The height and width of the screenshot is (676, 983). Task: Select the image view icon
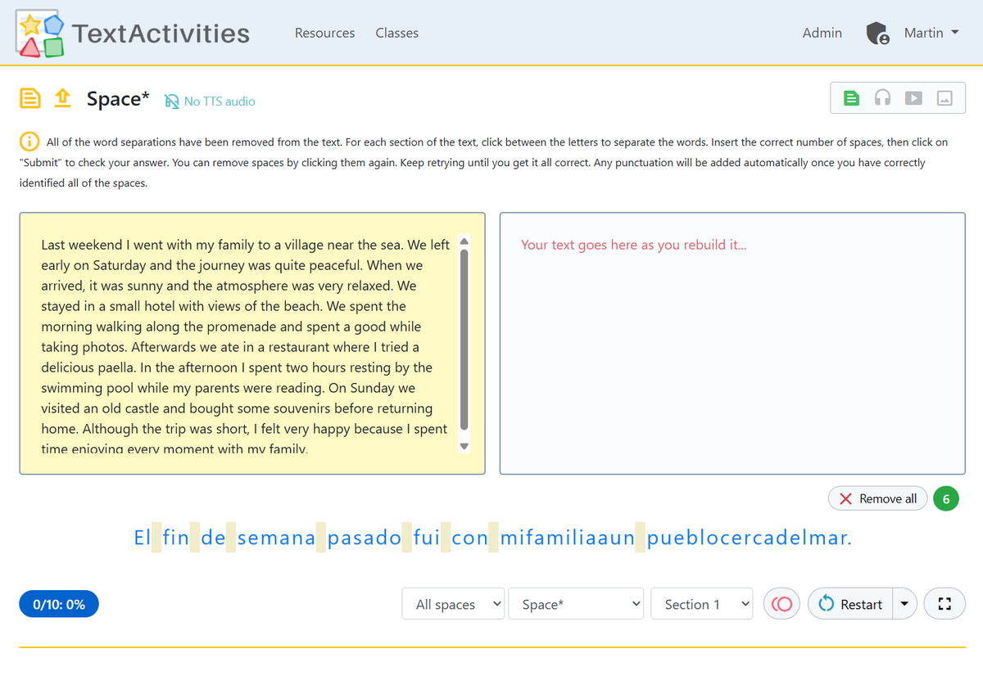coord(944,98)
